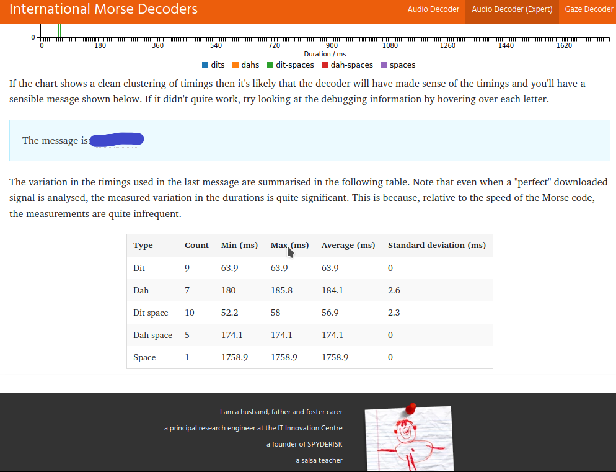Viewport: 616px width, 472px height.
Task: Click the scribbled-out decoded message text
Action: tap(117, 140)
